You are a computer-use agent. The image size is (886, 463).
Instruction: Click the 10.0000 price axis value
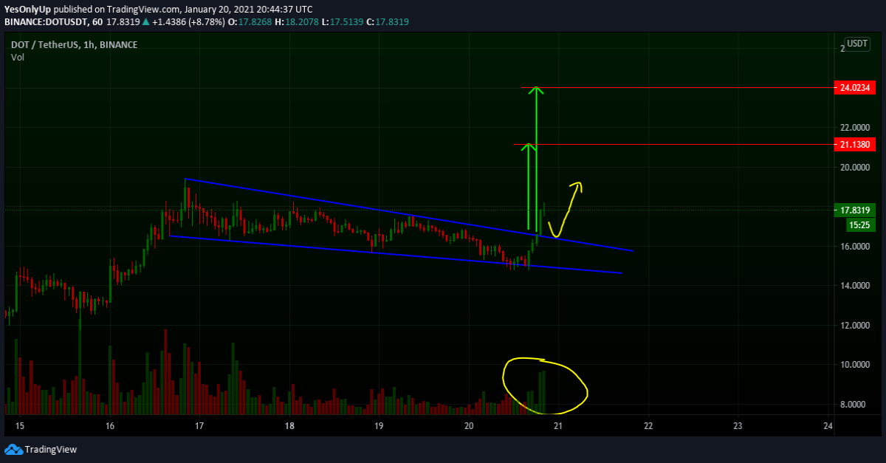point(854,365)
